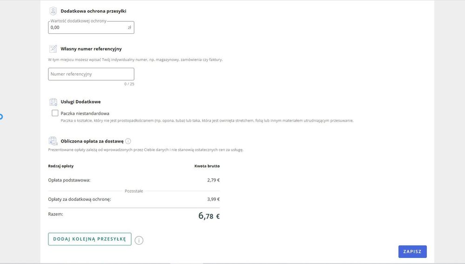This screenshot has width=465, height=264.
Task: Click into the Numer referencyjny input
Action: (91, 74)
